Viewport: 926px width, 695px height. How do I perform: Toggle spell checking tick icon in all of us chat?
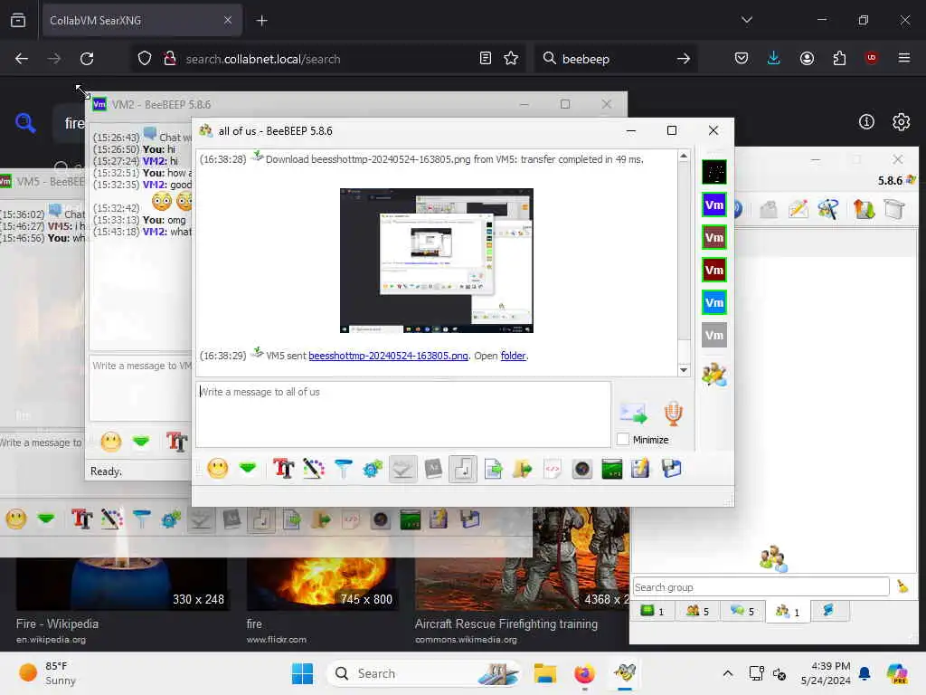point(402,469)
